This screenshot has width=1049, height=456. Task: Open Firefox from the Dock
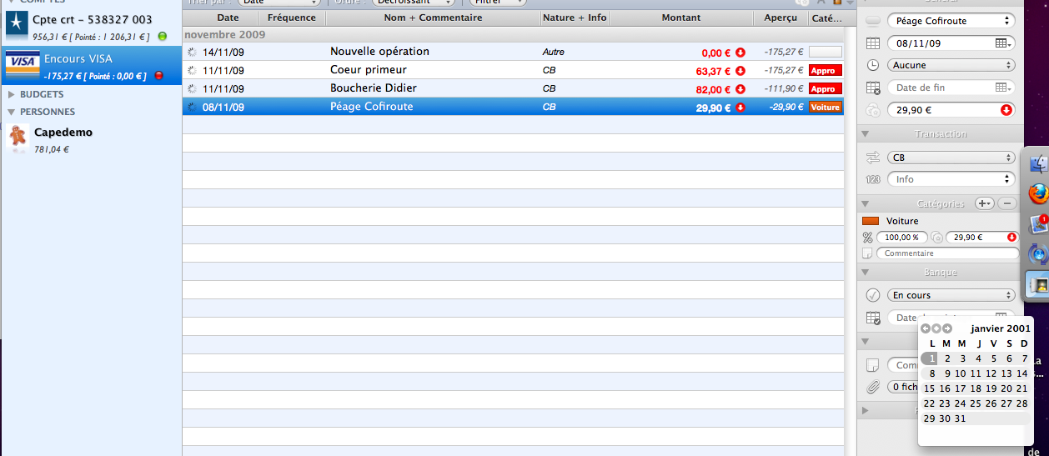click(1038, 194)
